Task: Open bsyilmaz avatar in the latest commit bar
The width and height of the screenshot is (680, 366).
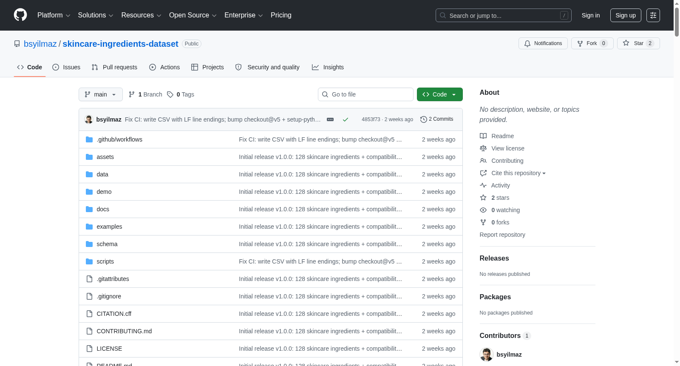Action: click(89, 119)
